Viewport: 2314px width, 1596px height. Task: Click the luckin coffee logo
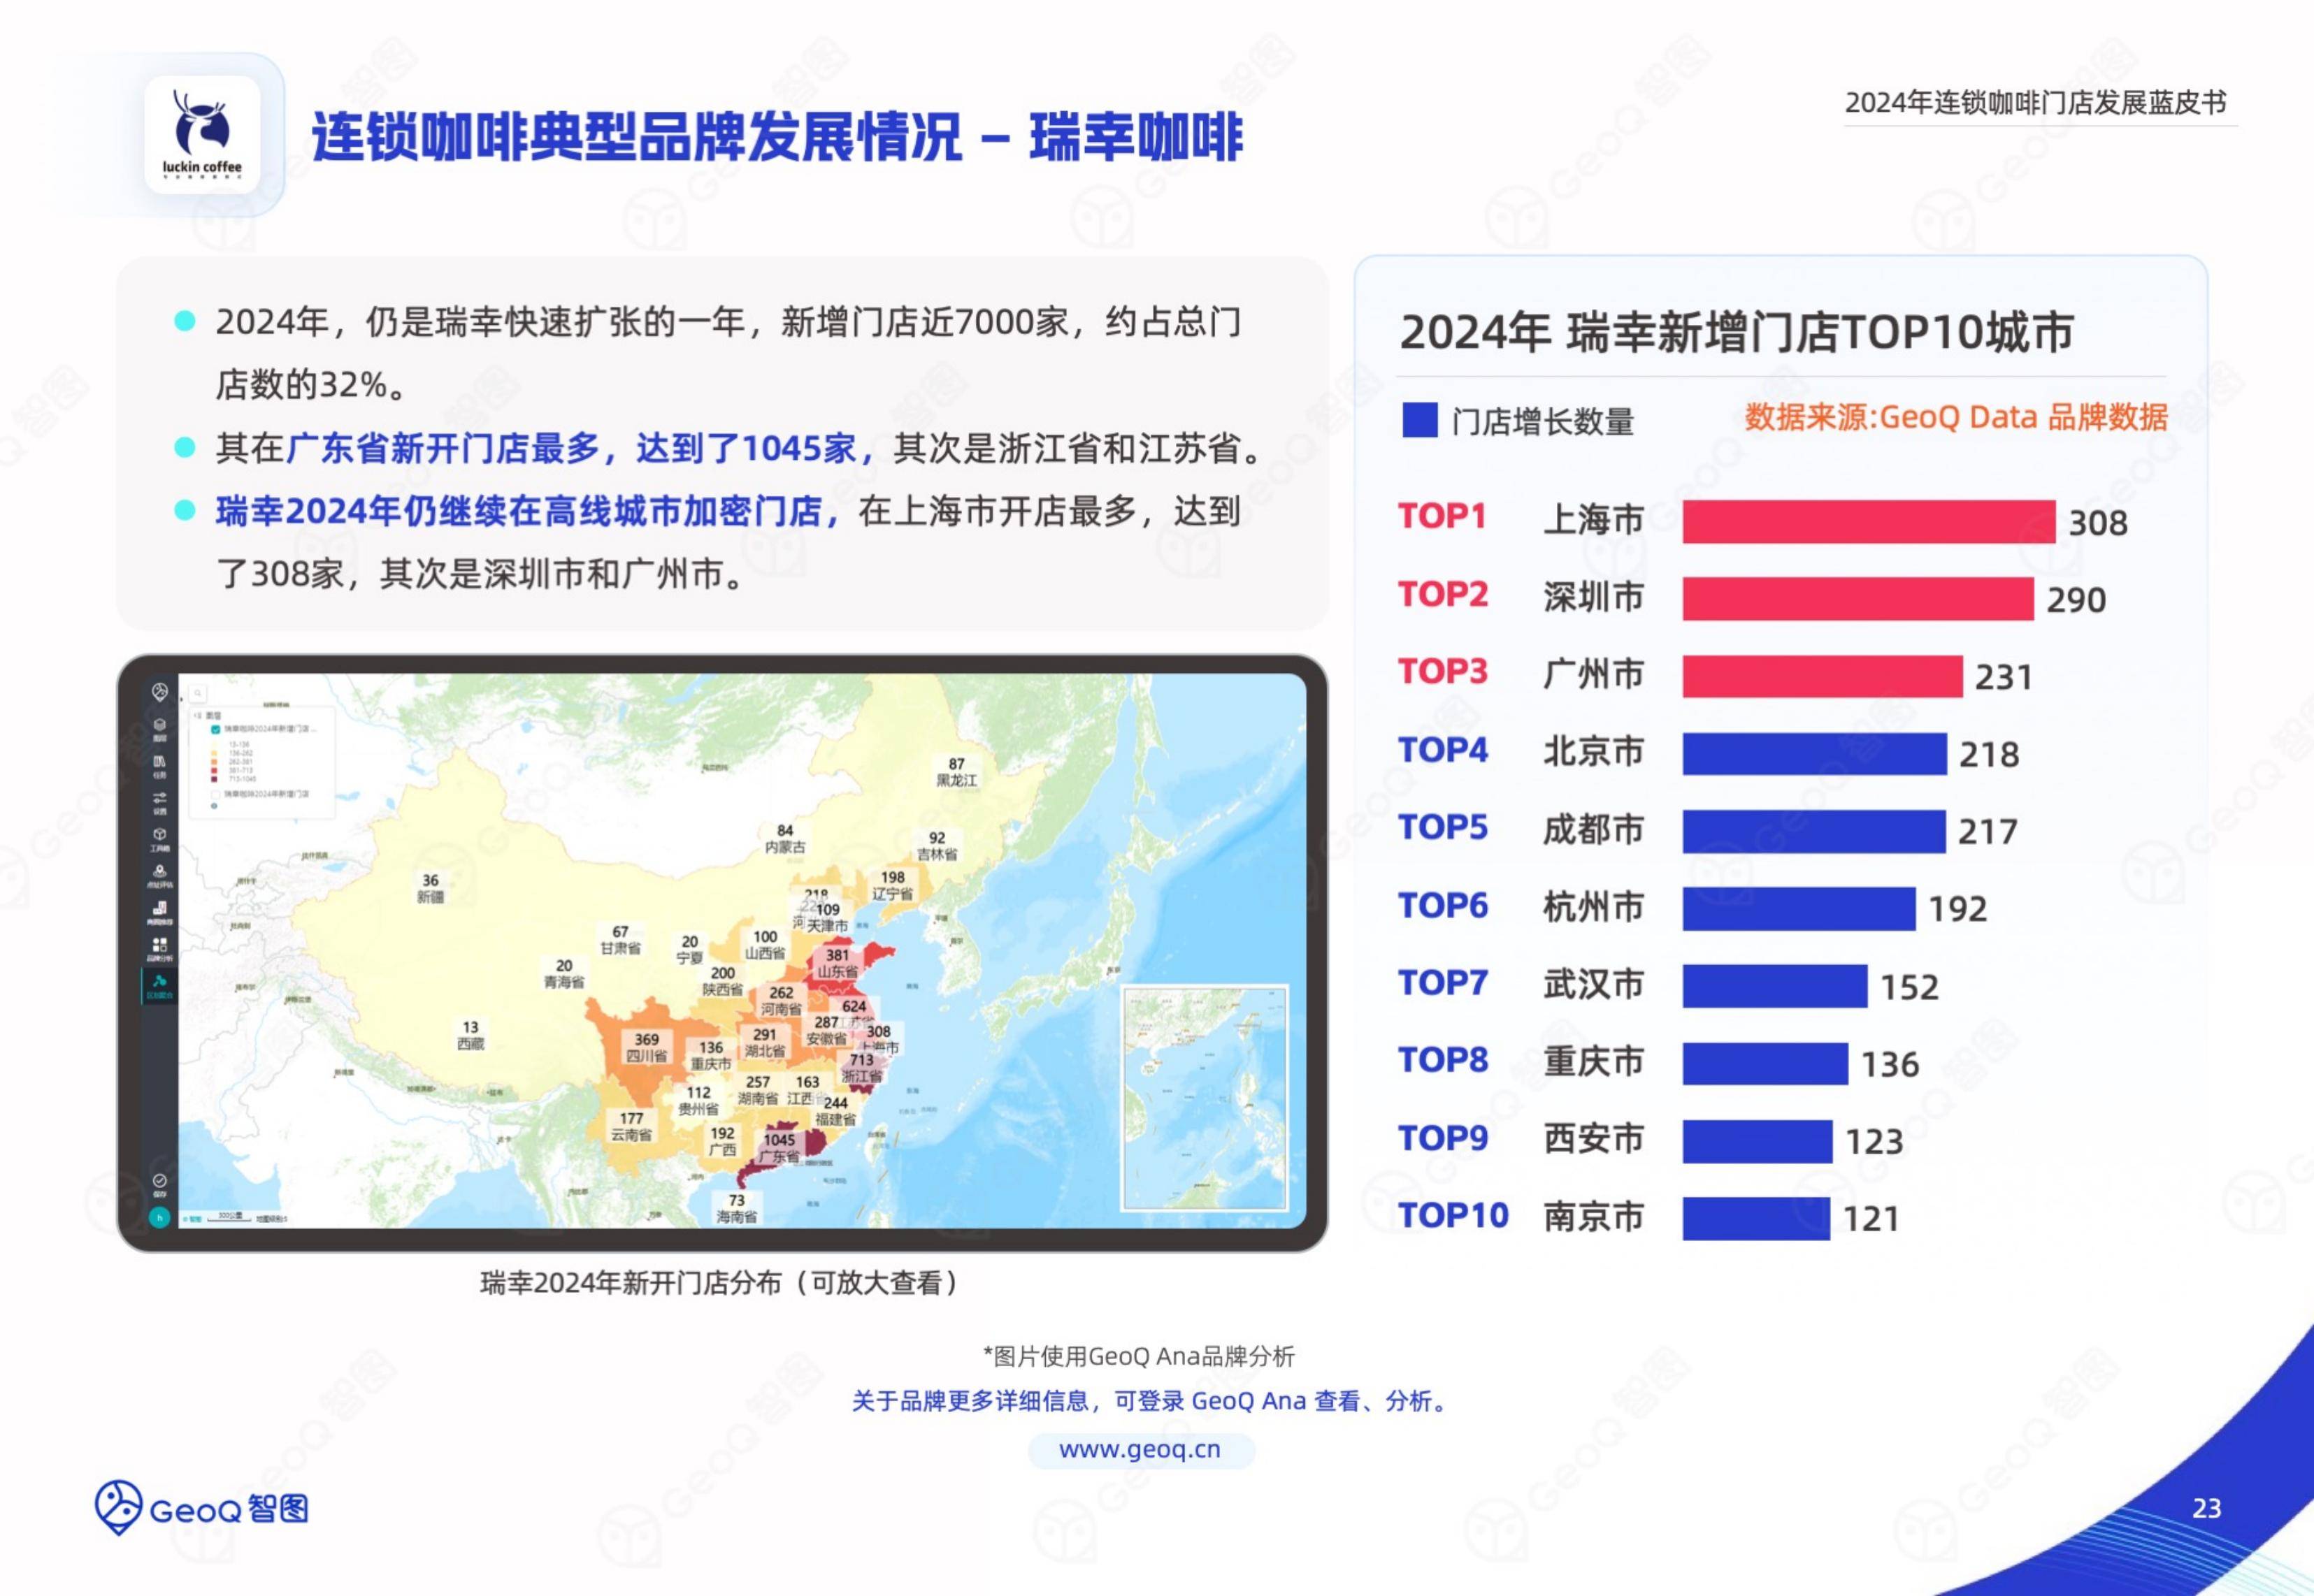point(203,134)
